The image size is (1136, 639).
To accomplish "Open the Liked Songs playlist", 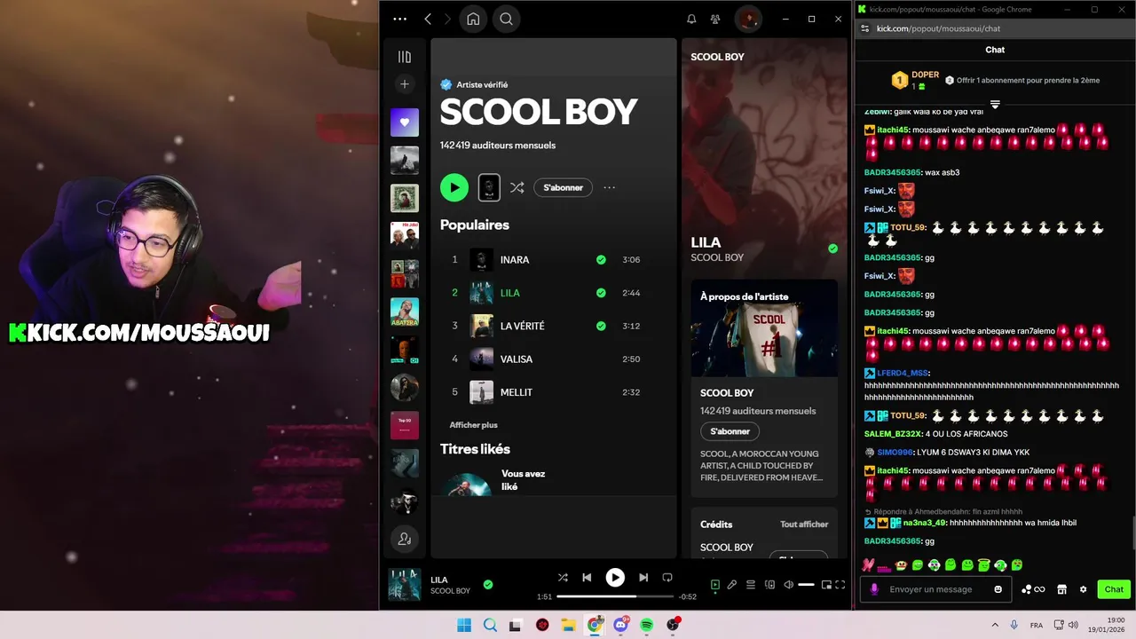I will [x=405, y=122].
